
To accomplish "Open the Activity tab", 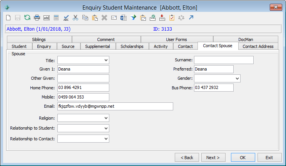I will 161,46.
